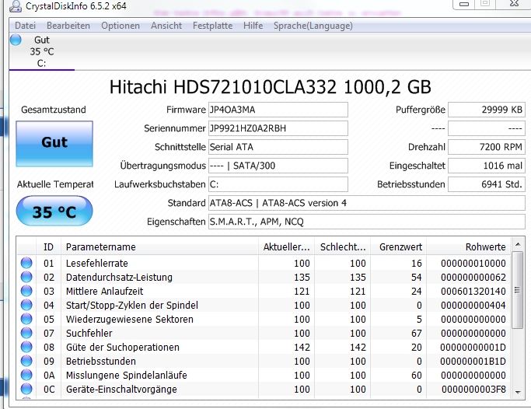The image size is (531, 409).
Task: Click status orb for Mittlere Anlaufzeit row
Action: [x=26, y=291]
